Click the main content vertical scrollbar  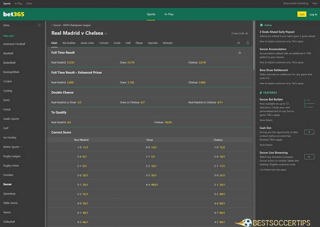254,45
